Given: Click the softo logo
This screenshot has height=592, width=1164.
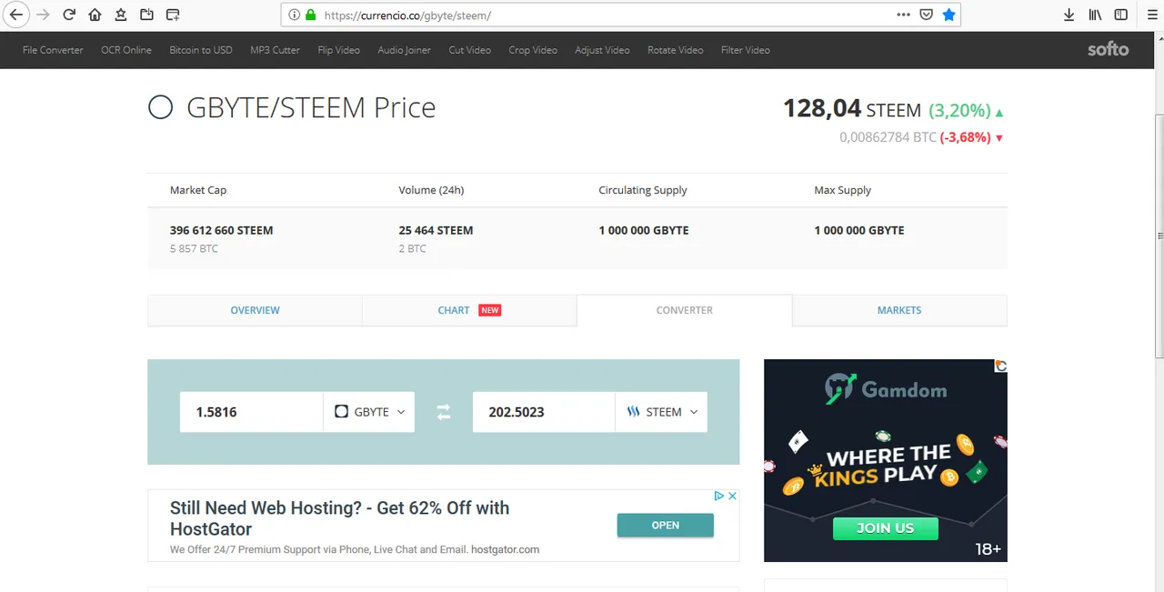Looking at the screenshot, I should point(1108,50).
